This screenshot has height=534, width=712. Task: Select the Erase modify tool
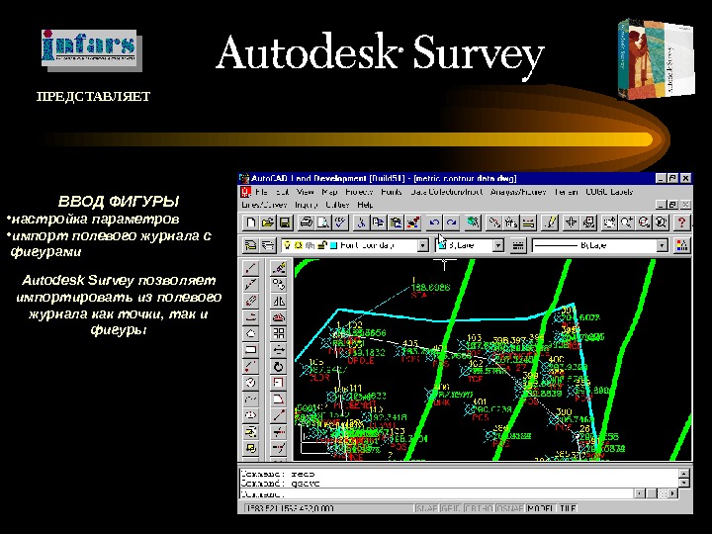[278, 268]
